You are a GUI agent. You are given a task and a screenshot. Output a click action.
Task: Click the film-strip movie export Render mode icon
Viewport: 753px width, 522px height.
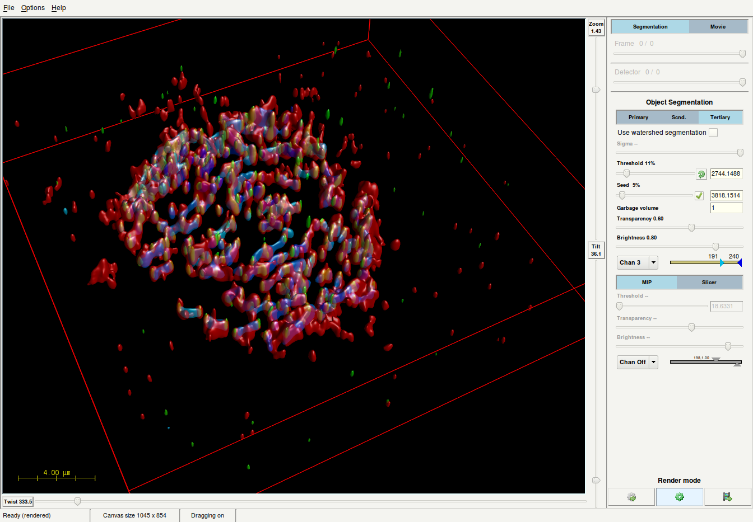tap(728, 497)
